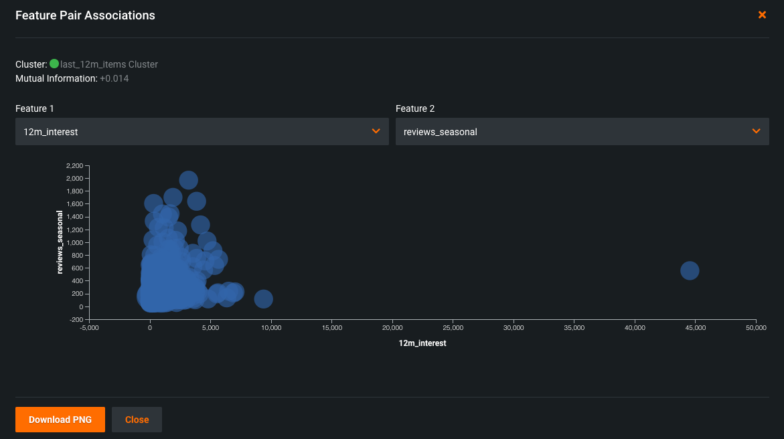
Task: Click the Feature 2 field label
Action: click(415, 108)
